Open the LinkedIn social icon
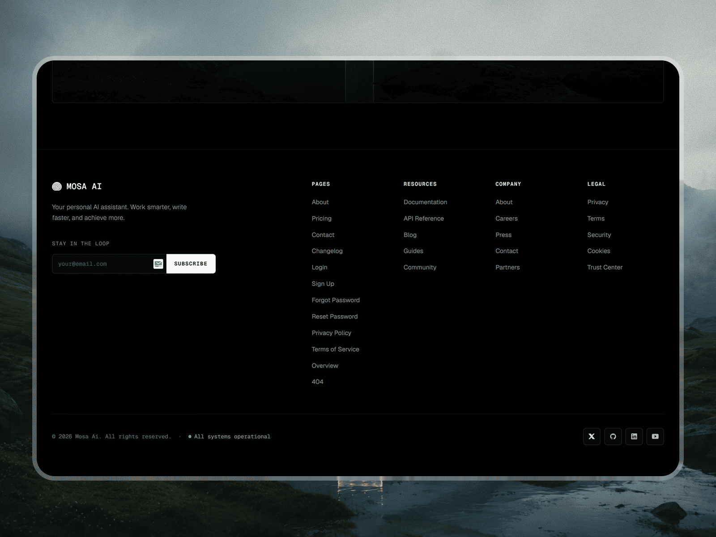 coord(634,436)
